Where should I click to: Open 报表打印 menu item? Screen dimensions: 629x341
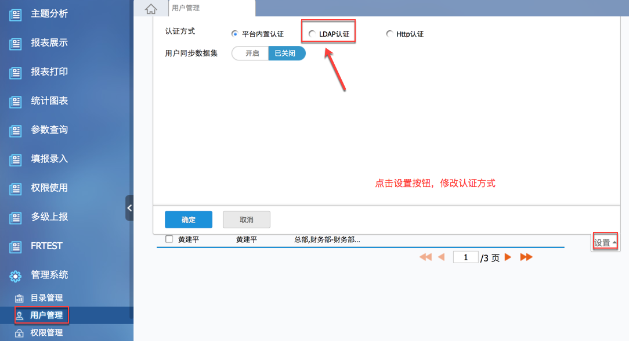click(x=49, y=71)
